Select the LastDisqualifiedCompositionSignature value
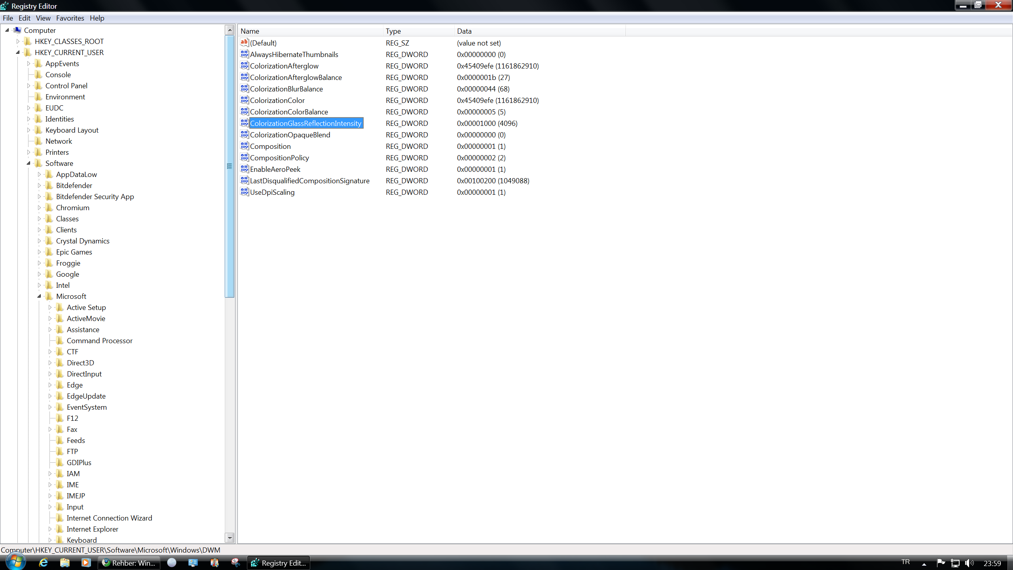The width and height of the screenshot is (1013, 570). click(309, 180)
